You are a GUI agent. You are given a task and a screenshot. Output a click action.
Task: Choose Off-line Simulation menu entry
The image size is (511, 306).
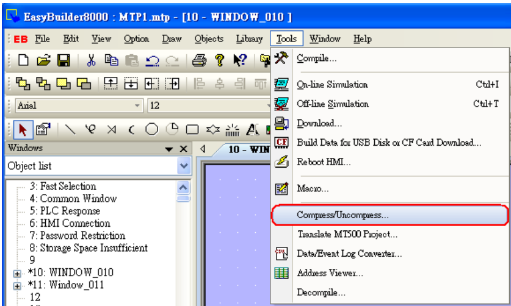coord(390,104)
